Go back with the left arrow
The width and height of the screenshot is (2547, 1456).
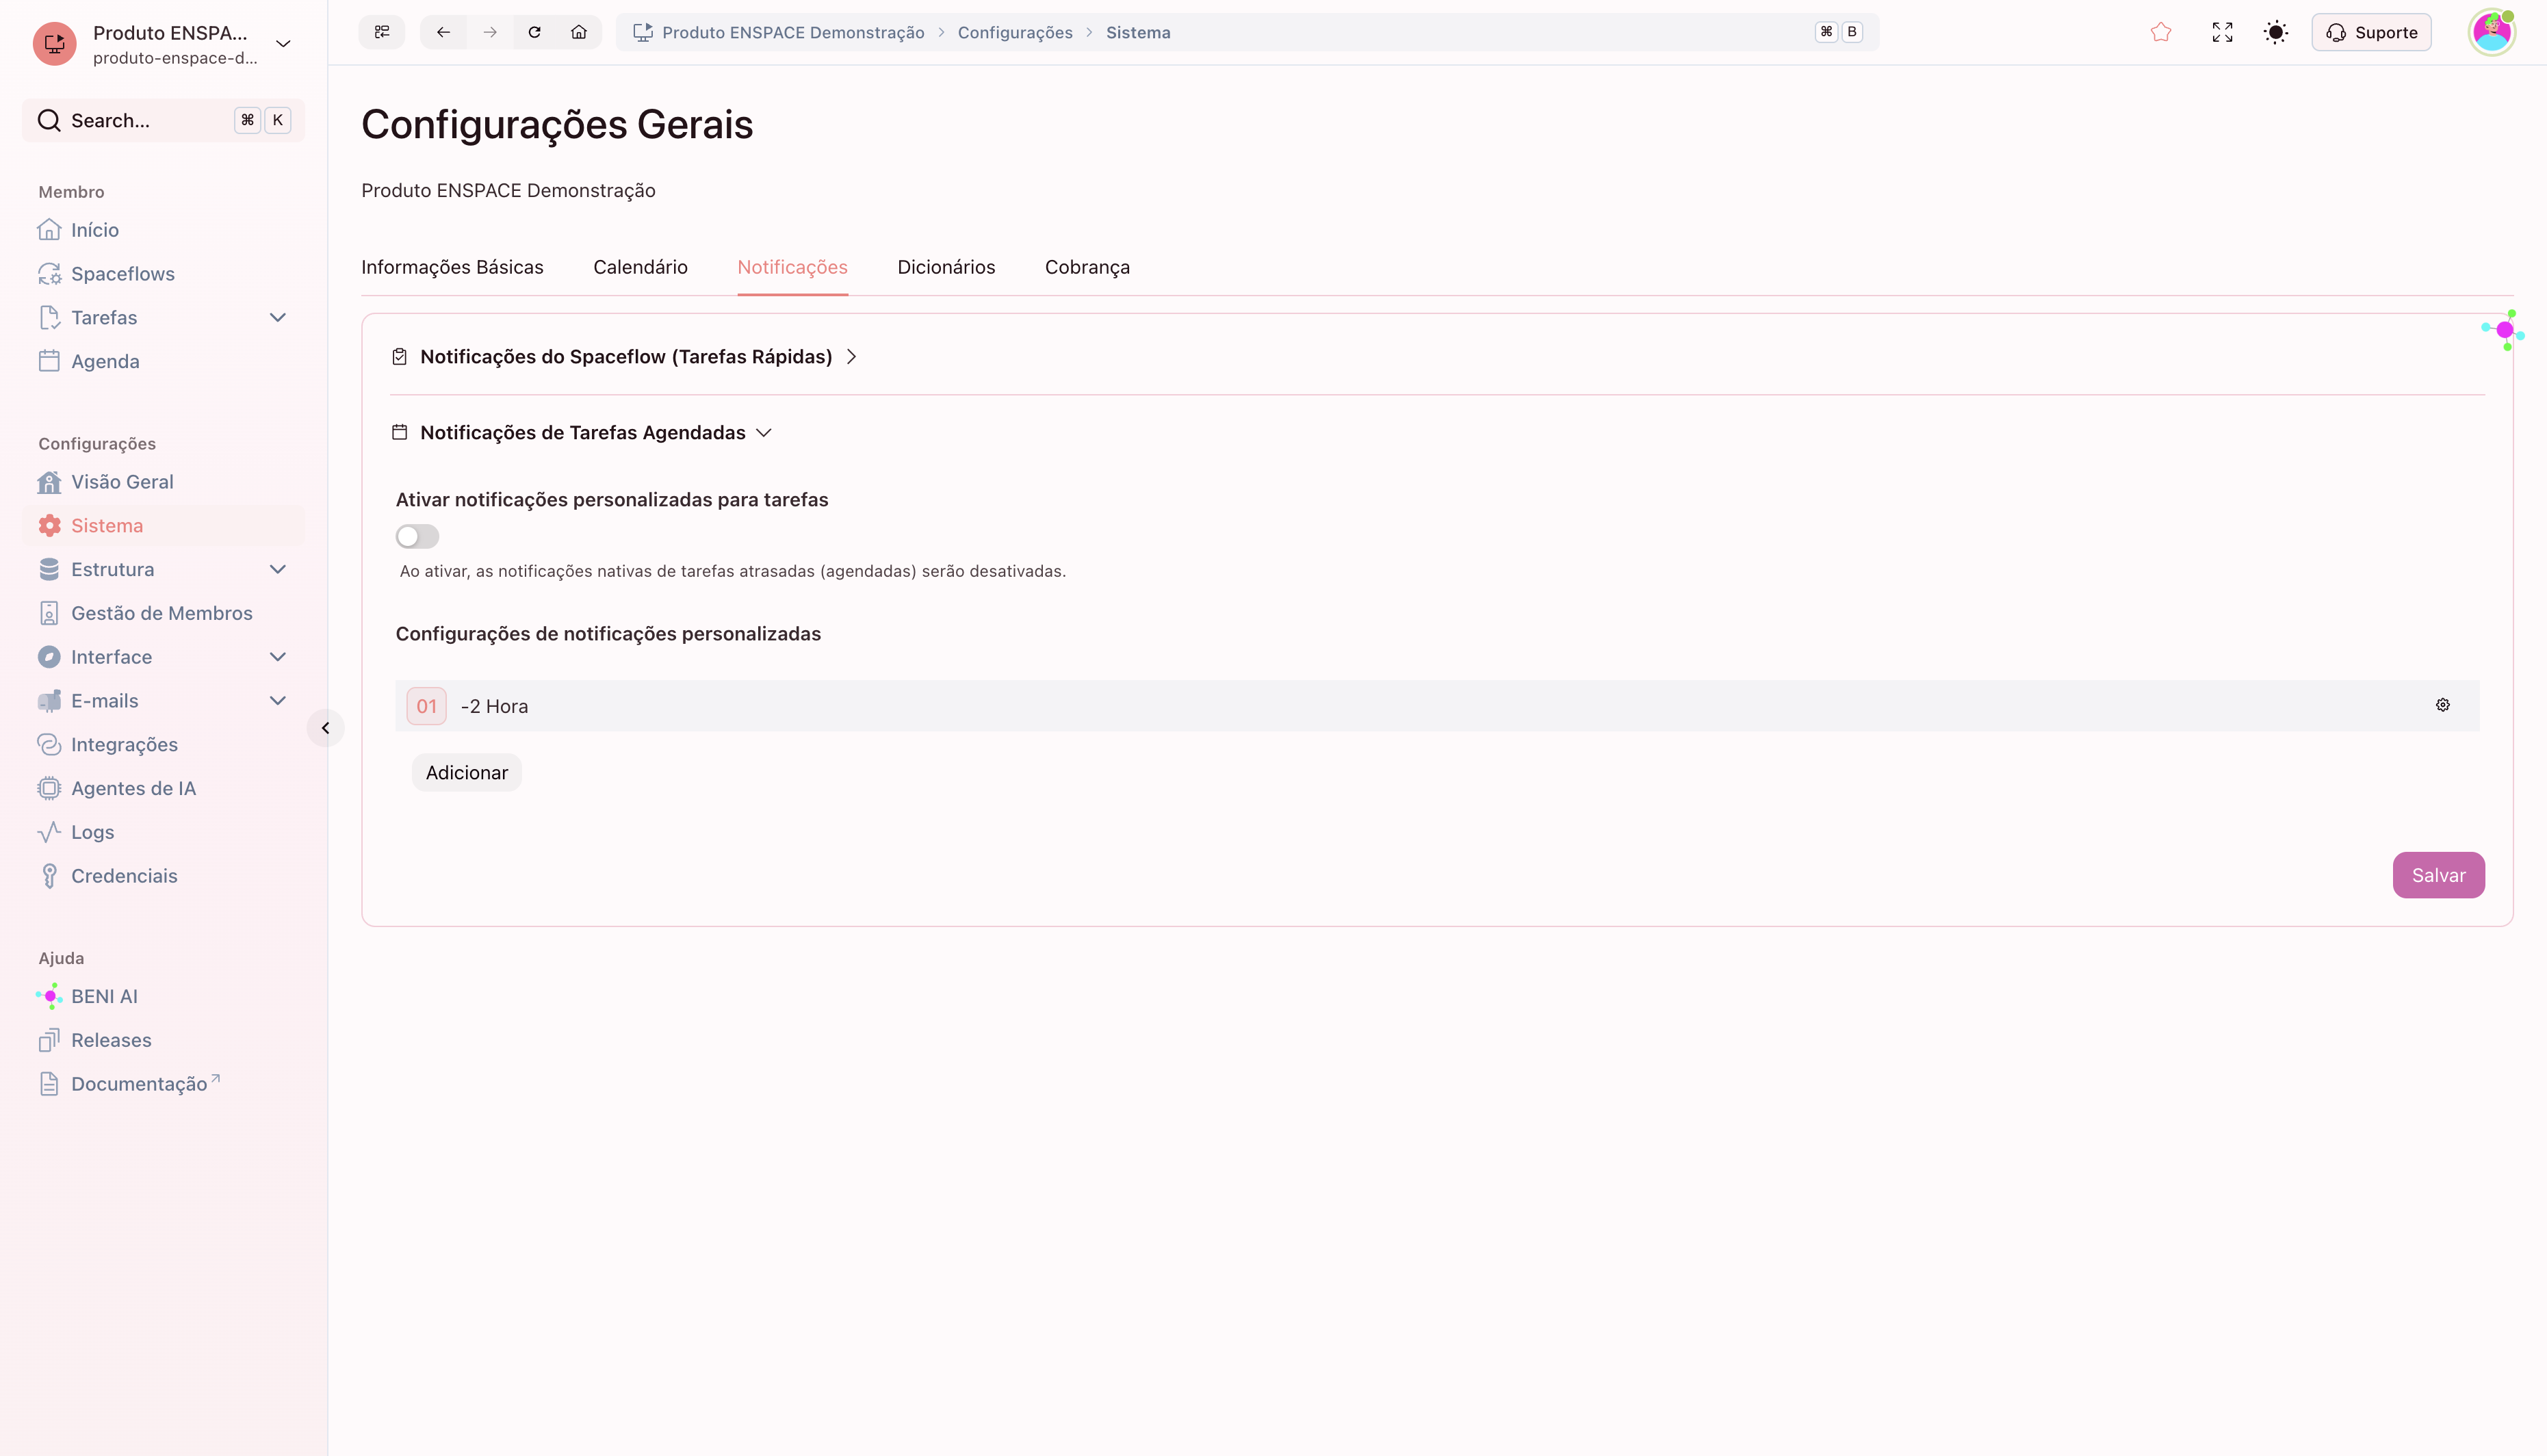click(443, 32)
